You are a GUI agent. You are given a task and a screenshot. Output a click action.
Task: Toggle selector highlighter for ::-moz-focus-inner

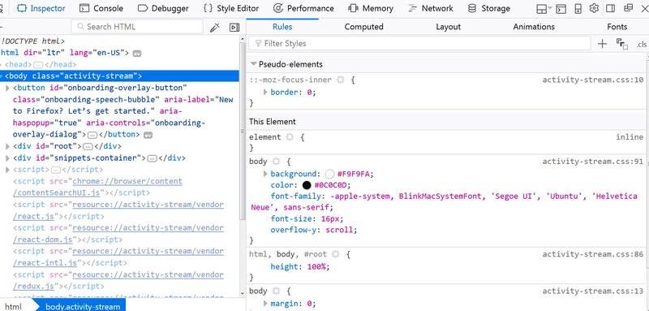(x=340, y=80)
